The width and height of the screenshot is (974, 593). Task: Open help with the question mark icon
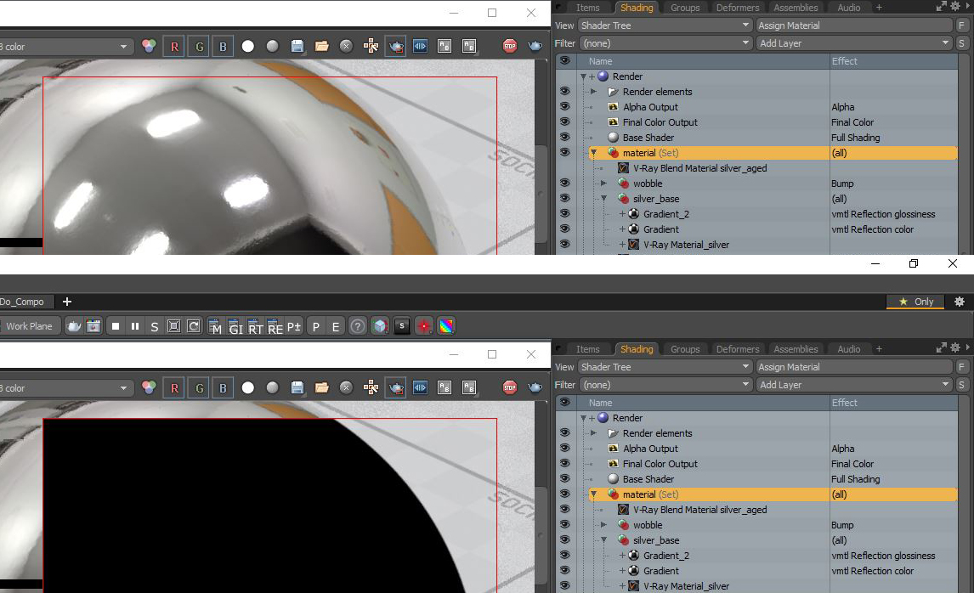[357, 326]
